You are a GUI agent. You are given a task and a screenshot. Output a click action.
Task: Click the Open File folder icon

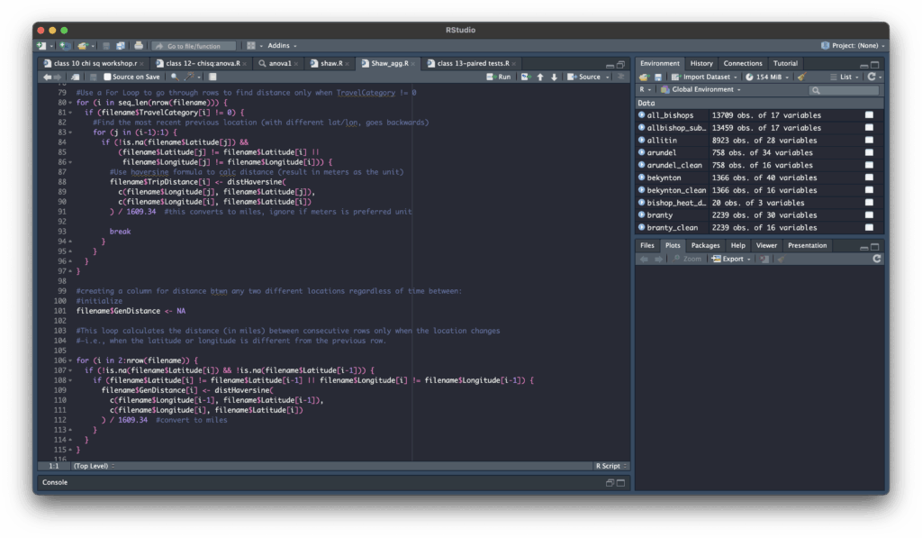pyautogui.click(x=82, y=45)
